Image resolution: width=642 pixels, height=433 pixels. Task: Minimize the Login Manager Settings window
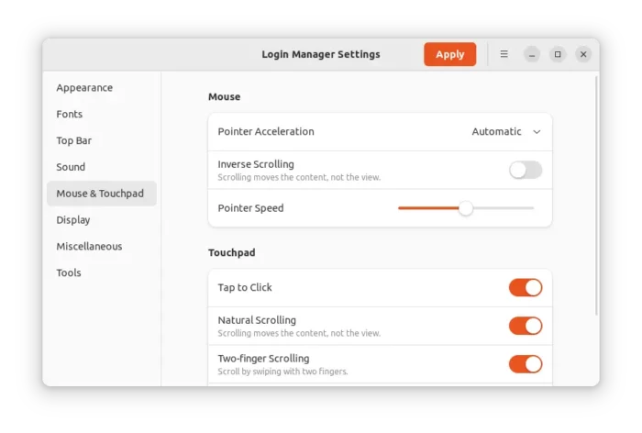click(531, 54)
